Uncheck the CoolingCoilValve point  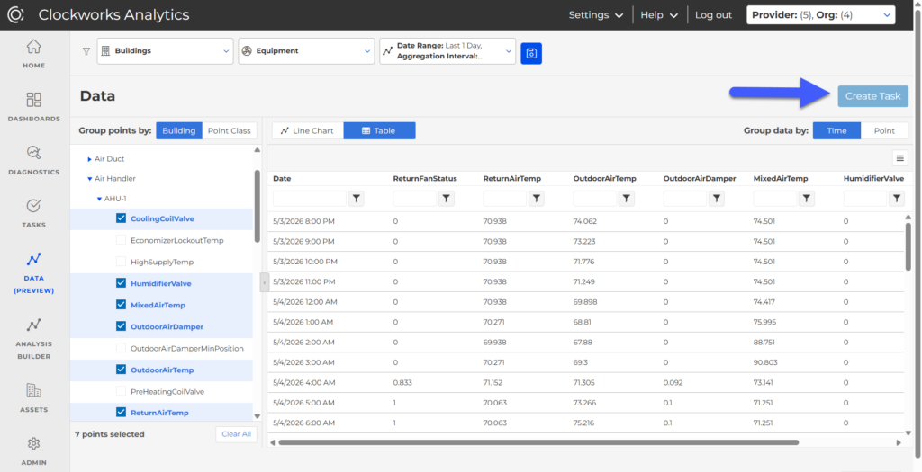[122, 218]
